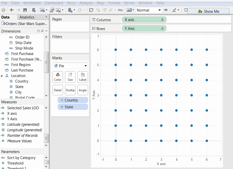The width and height of the screenshot is (233, 169).
Task: Click the Dimensions list scrollbar thumb
Action: (46, 62)
